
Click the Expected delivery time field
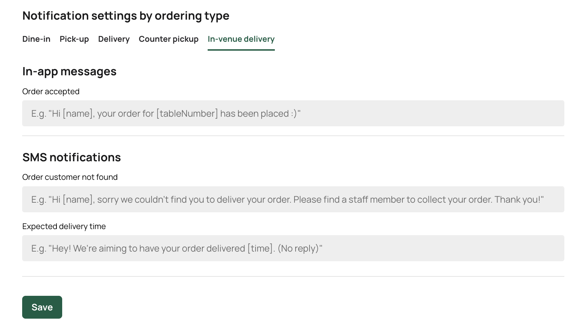point(393,248)
